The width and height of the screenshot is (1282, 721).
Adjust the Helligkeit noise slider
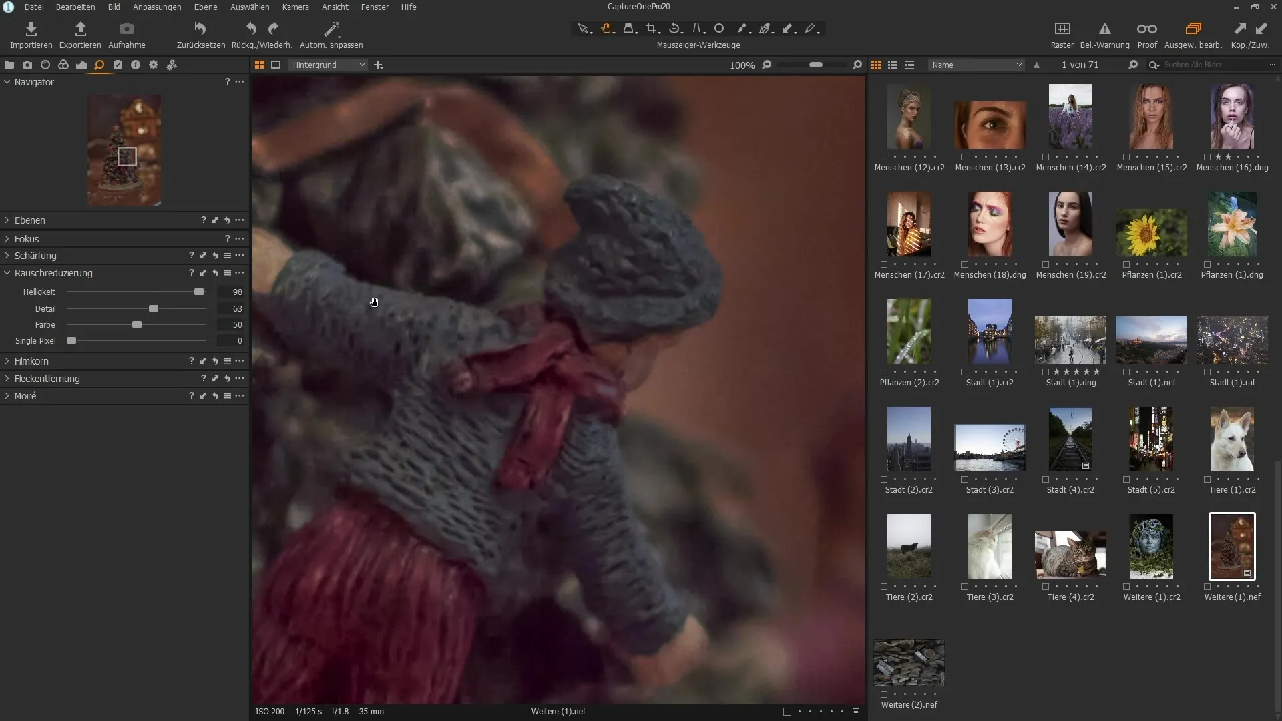(x=199, y=292)
